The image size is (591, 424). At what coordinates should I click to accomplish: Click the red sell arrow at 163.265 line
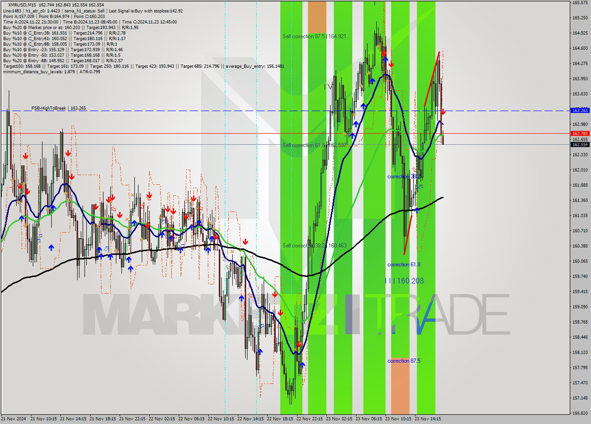pos(443,112)
